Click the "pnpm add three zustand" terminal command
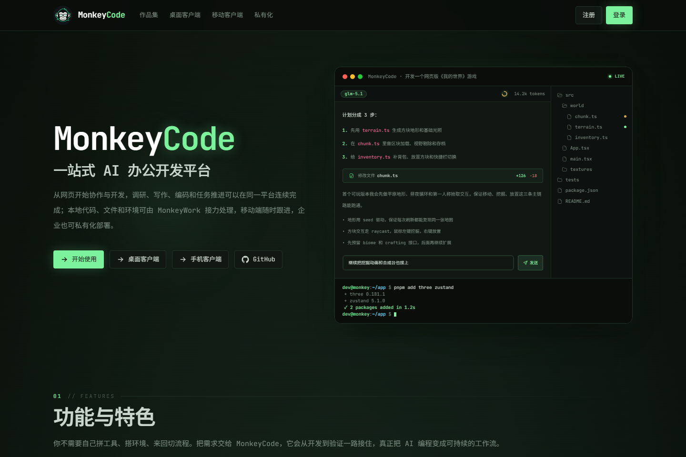The width and height of the screenshot is (686, 457). tap(424, 288)
